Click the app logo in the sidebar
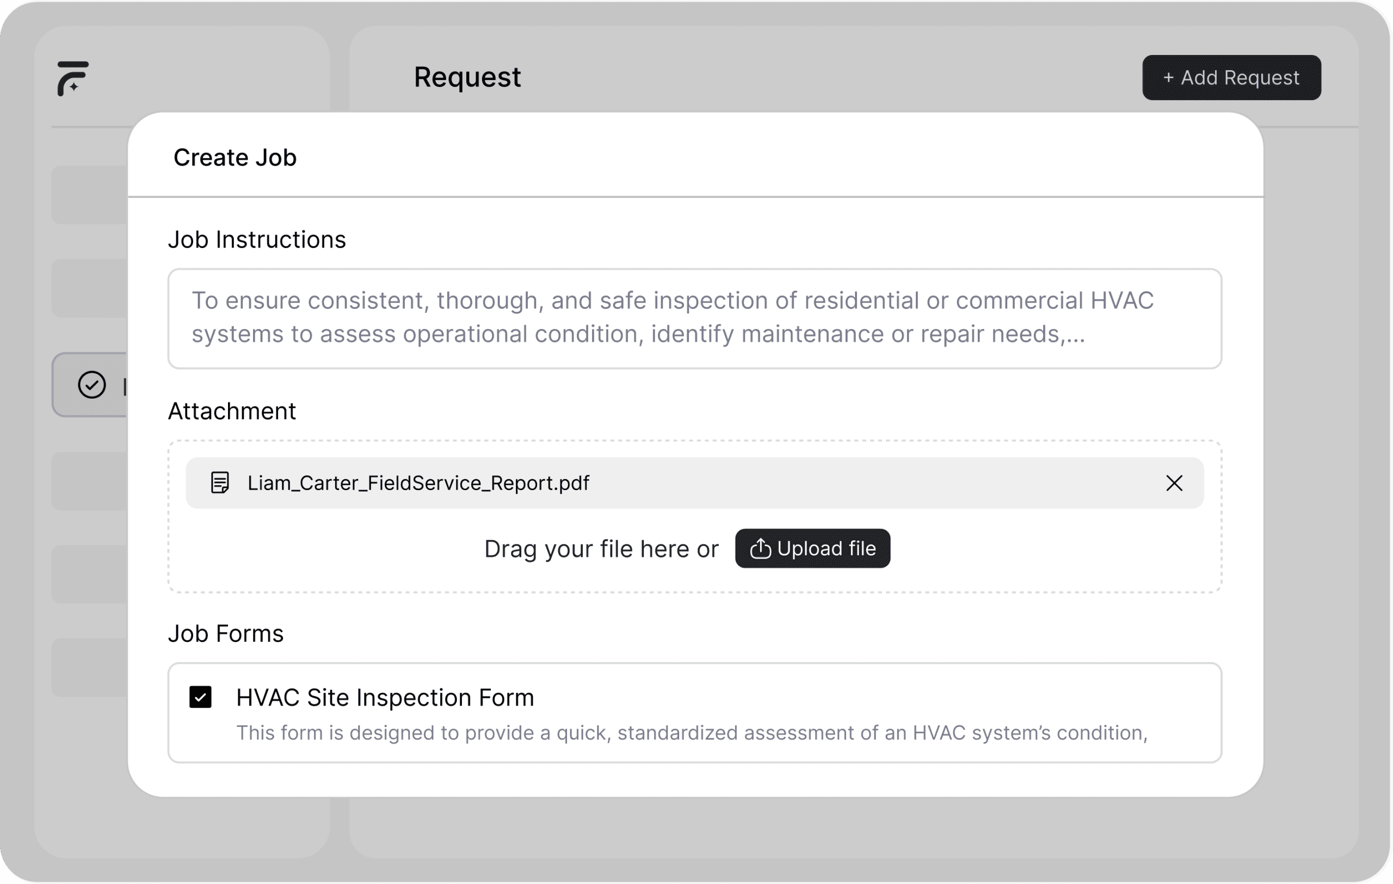Viewport: 1393px width, 884px height. 73,78
